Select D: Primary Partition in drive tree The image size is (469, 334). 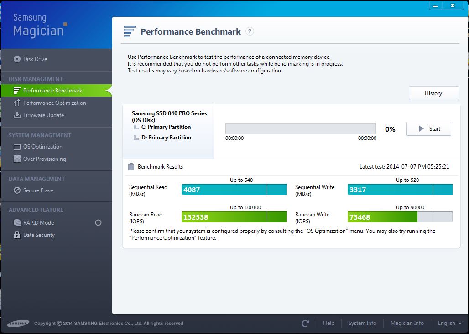(x=166, y=138)
